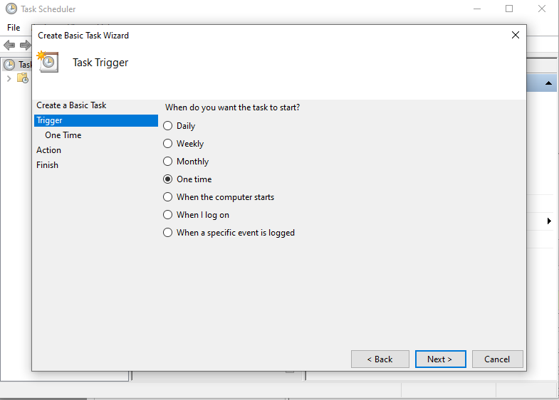Go to the Action wizard step
The width and height of the screenshot is (559, 400).
click(49, 150)
